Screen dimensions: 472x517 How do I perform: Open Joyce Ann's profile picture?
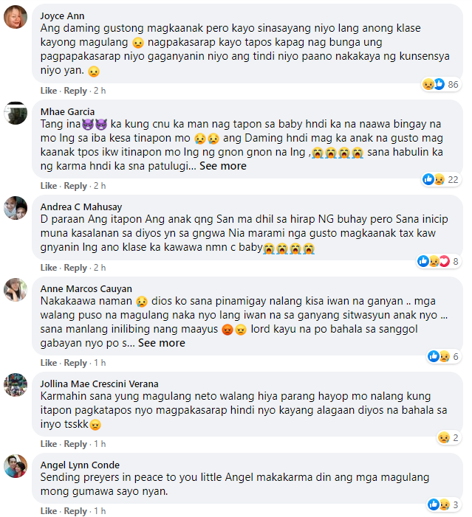click(x=16, y=17)
